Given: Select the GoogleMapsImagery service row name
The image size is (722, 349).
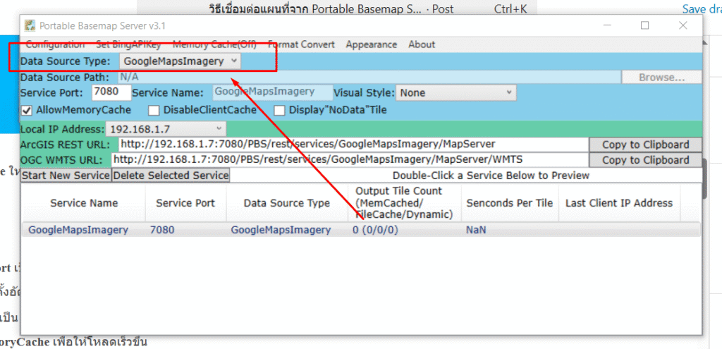Looking at the screenshot, I should click(x=78, y=230).
